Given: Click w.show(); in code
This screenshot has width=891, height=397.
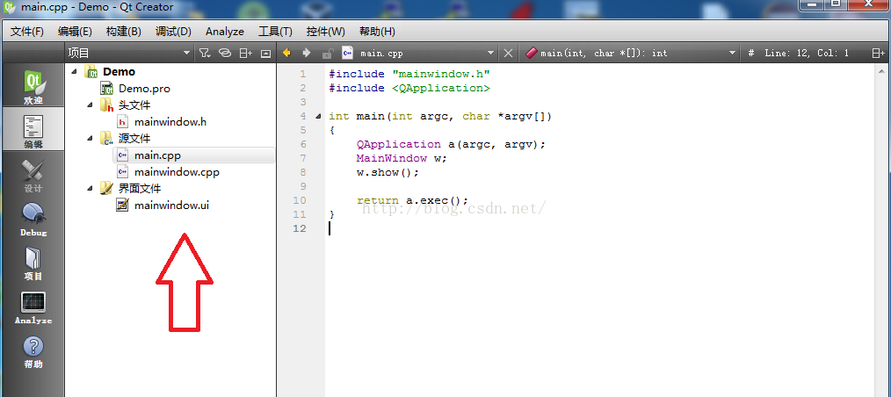Looking at the screenshot, I should tap(388, 173).
